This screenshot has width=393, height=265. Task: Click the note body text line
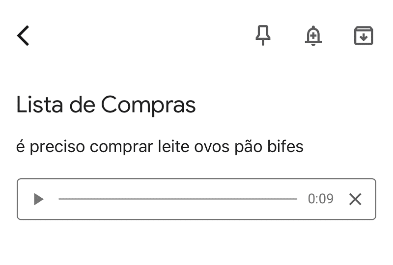pos(160,147)
